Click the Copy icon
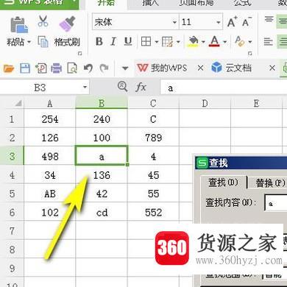 (43, 42)
